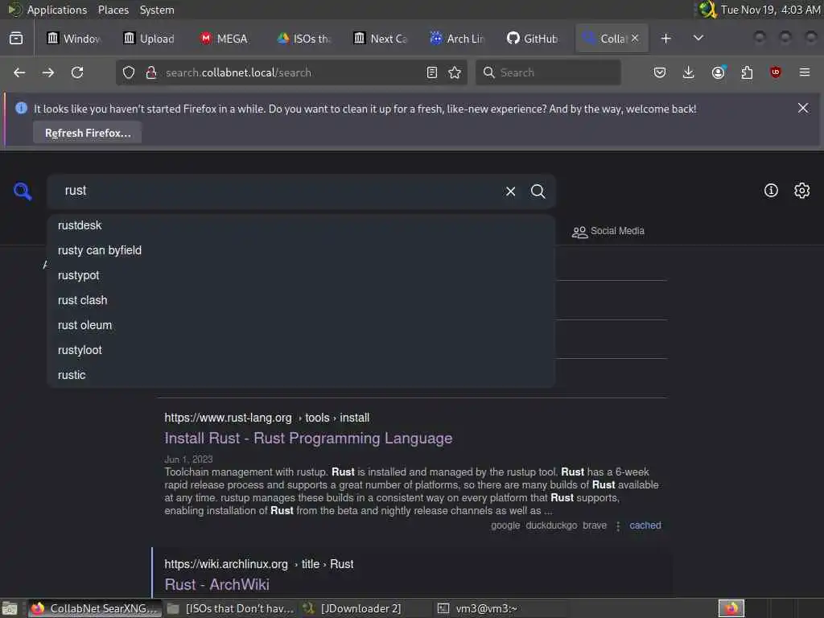Click the address bar URL

(238, 72)
